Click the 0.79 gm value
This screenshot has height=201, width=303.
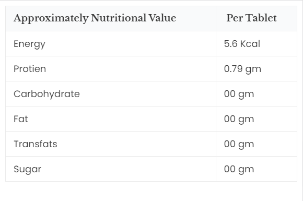[242, 69]
